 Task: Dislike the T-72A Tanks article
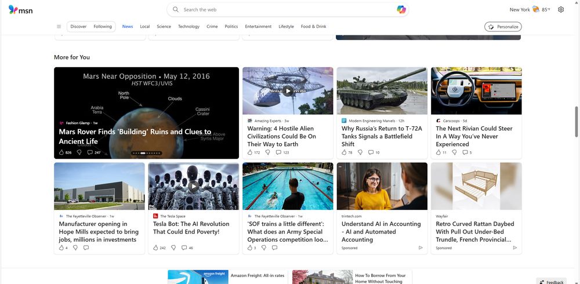(360, 152)
